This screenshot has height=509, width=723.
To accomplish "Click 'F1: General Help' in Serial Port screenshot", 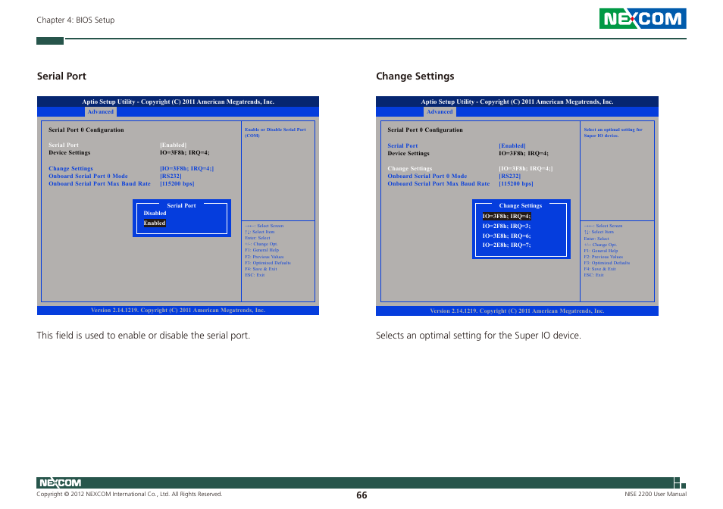I will click(262, 250).
